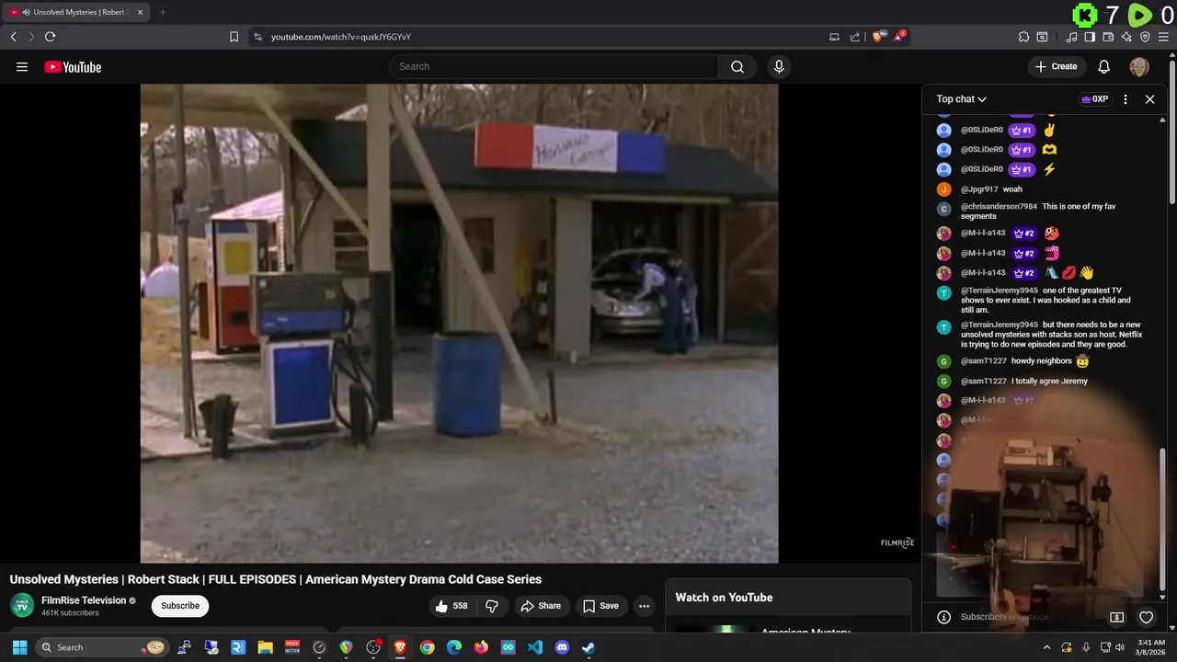Open the browser extensions puzzle icon
1177x662 pixels.
click(1023, 37)
